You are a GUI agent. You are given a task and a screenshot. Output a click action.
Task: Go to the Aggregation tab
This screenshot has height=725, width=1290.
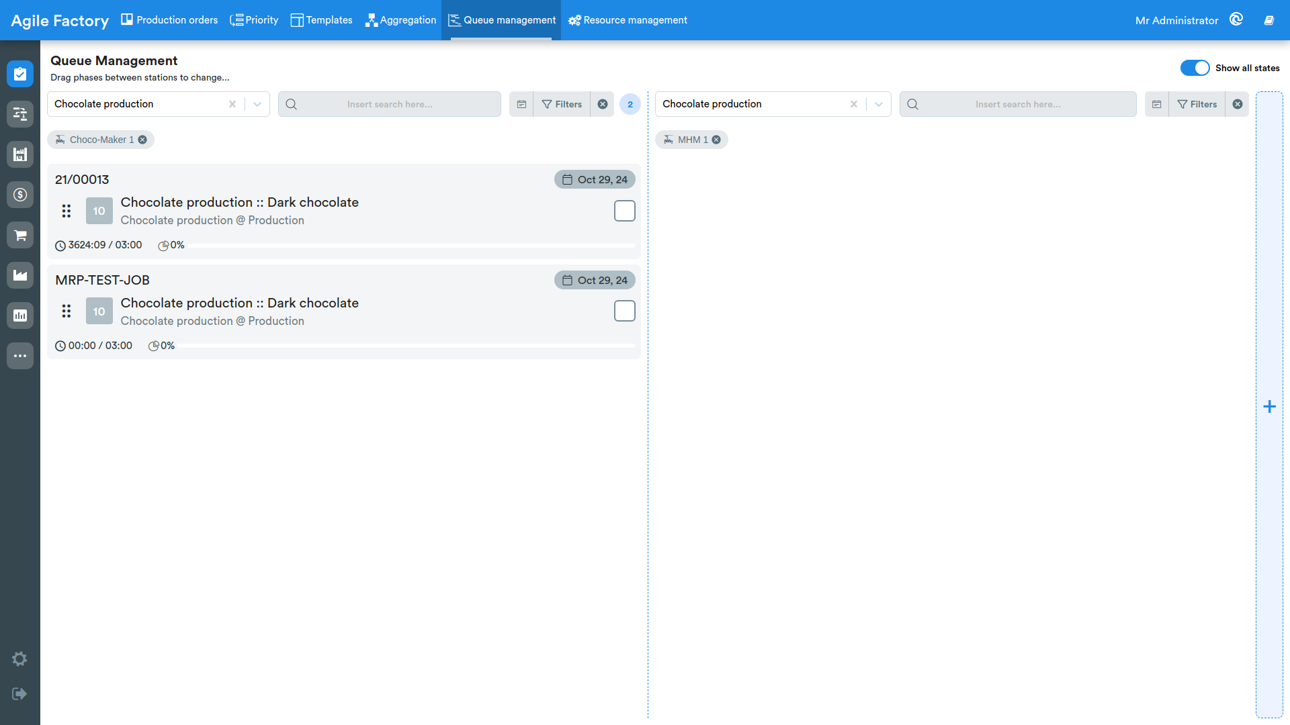coord(400,20)
